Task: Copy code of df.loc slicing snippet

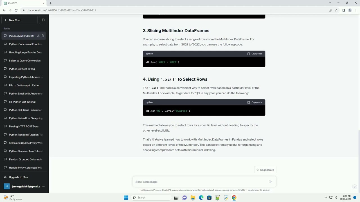Action: [255, 54]
